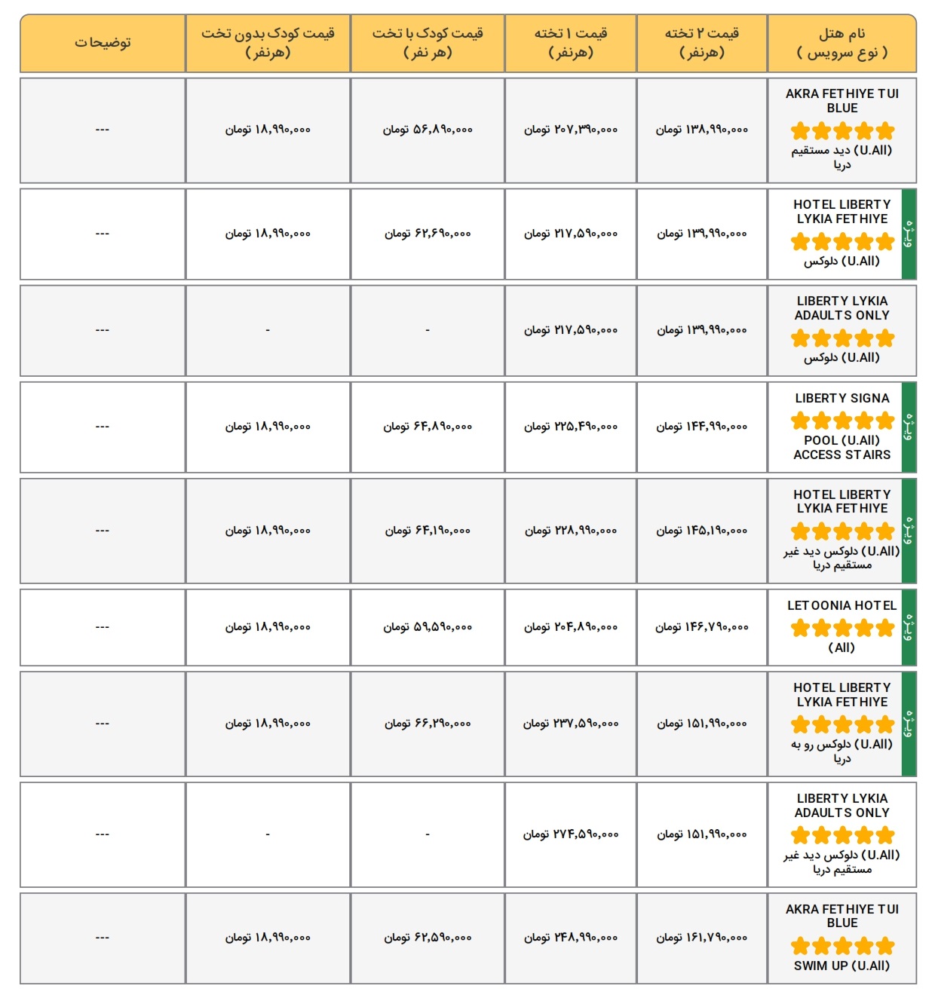
Task: Click the stars of the first AKRA FETHIYE TUI BLUE row
Action: click(x=842, y=131)
